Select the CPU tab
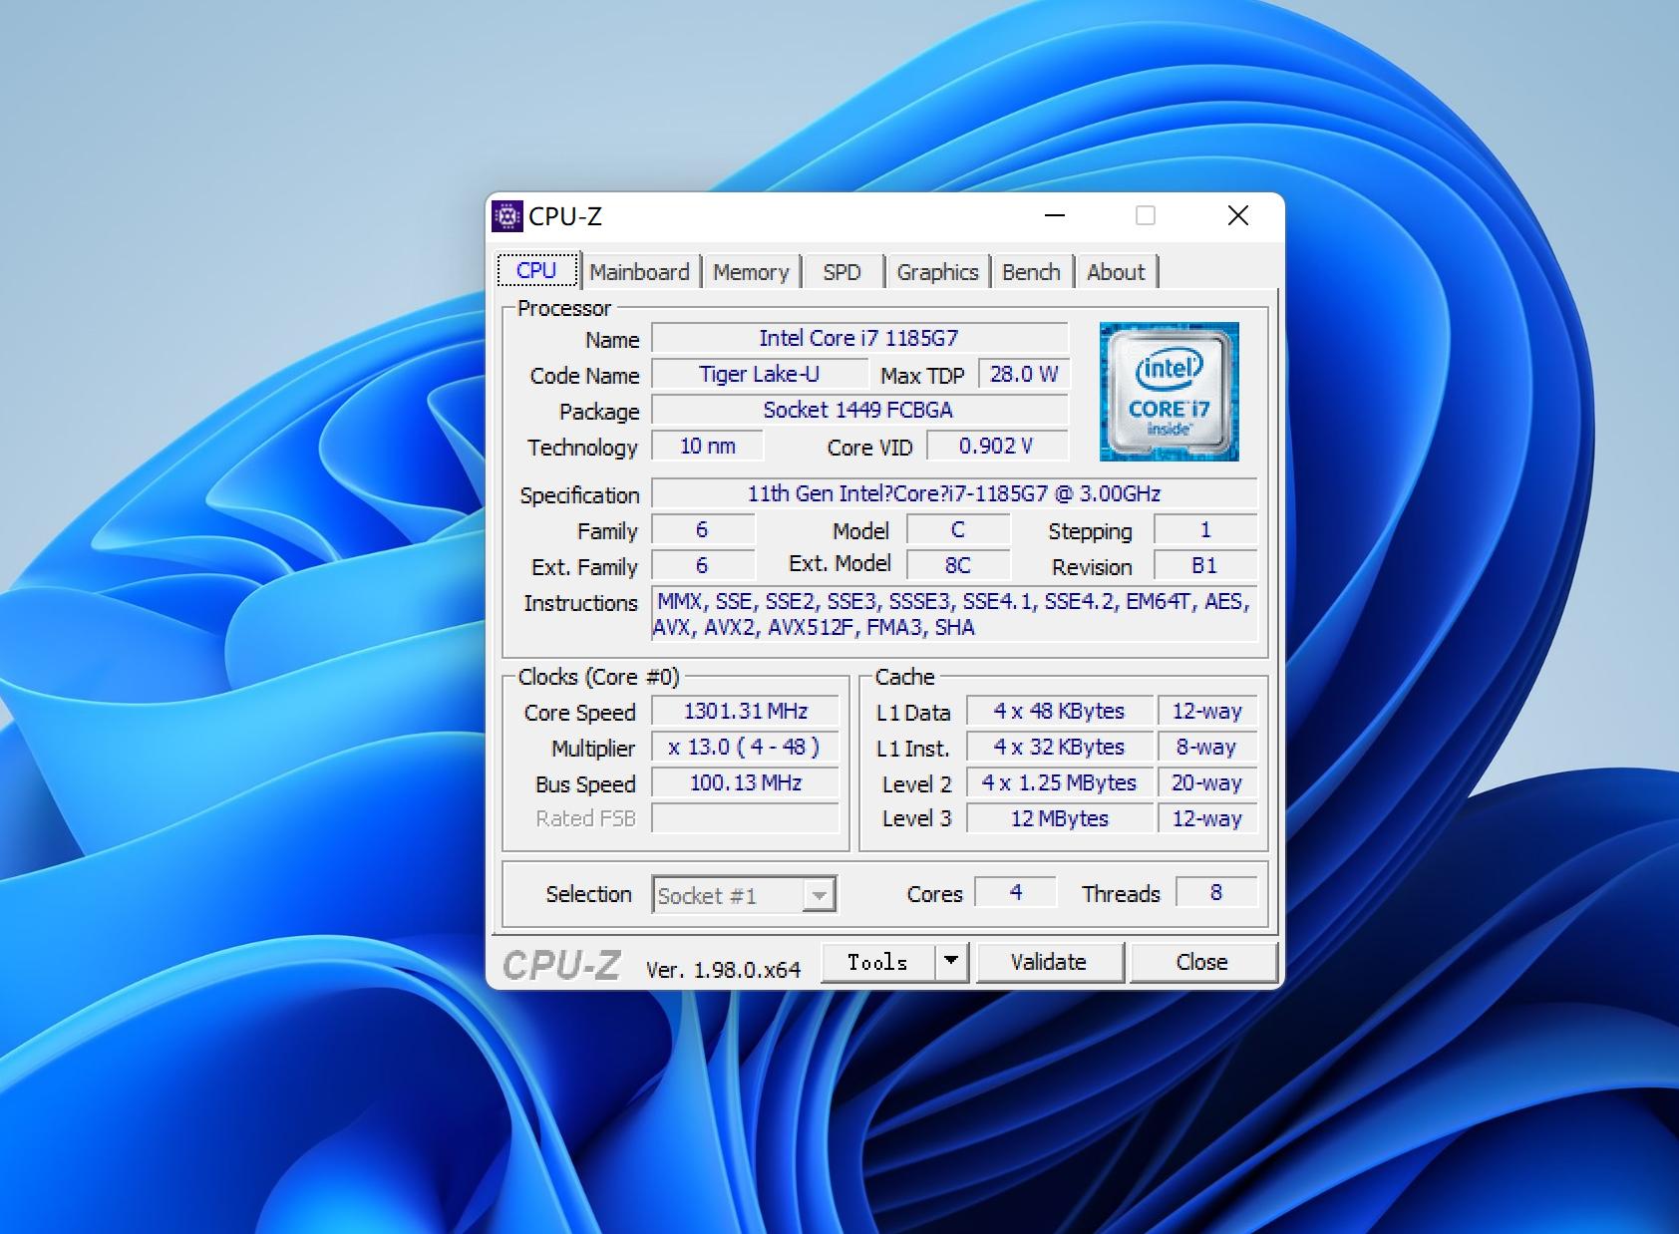 536,270
